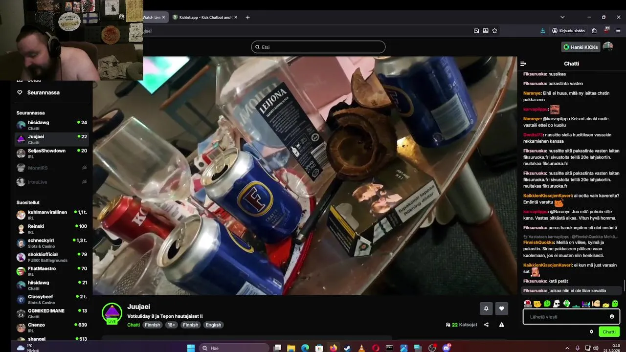Screen dimensions: 626x352
Task: Share the Juujaei stream
Action: [486, 325]
